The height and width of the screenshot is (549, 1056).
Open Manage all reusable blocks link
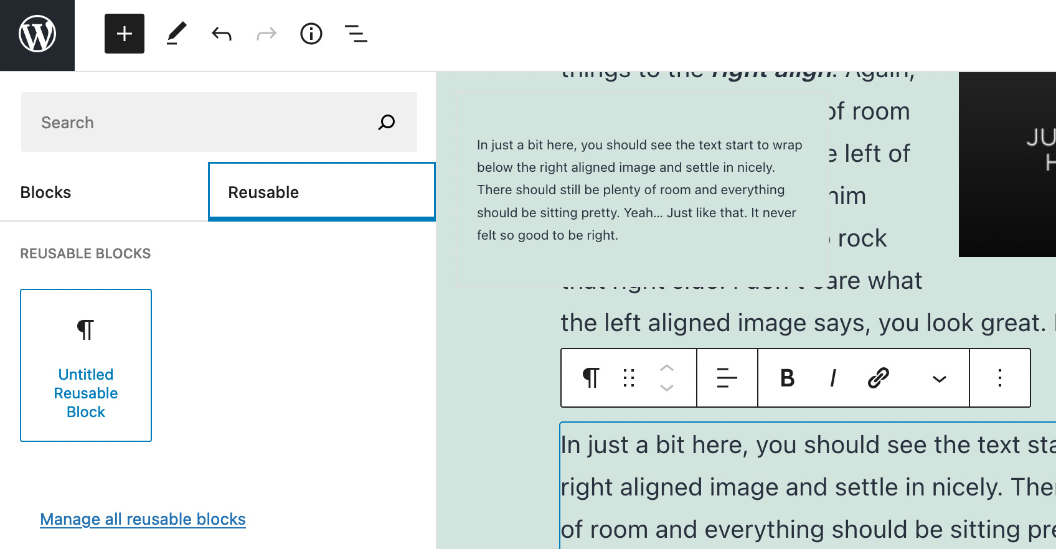[143, 519]
